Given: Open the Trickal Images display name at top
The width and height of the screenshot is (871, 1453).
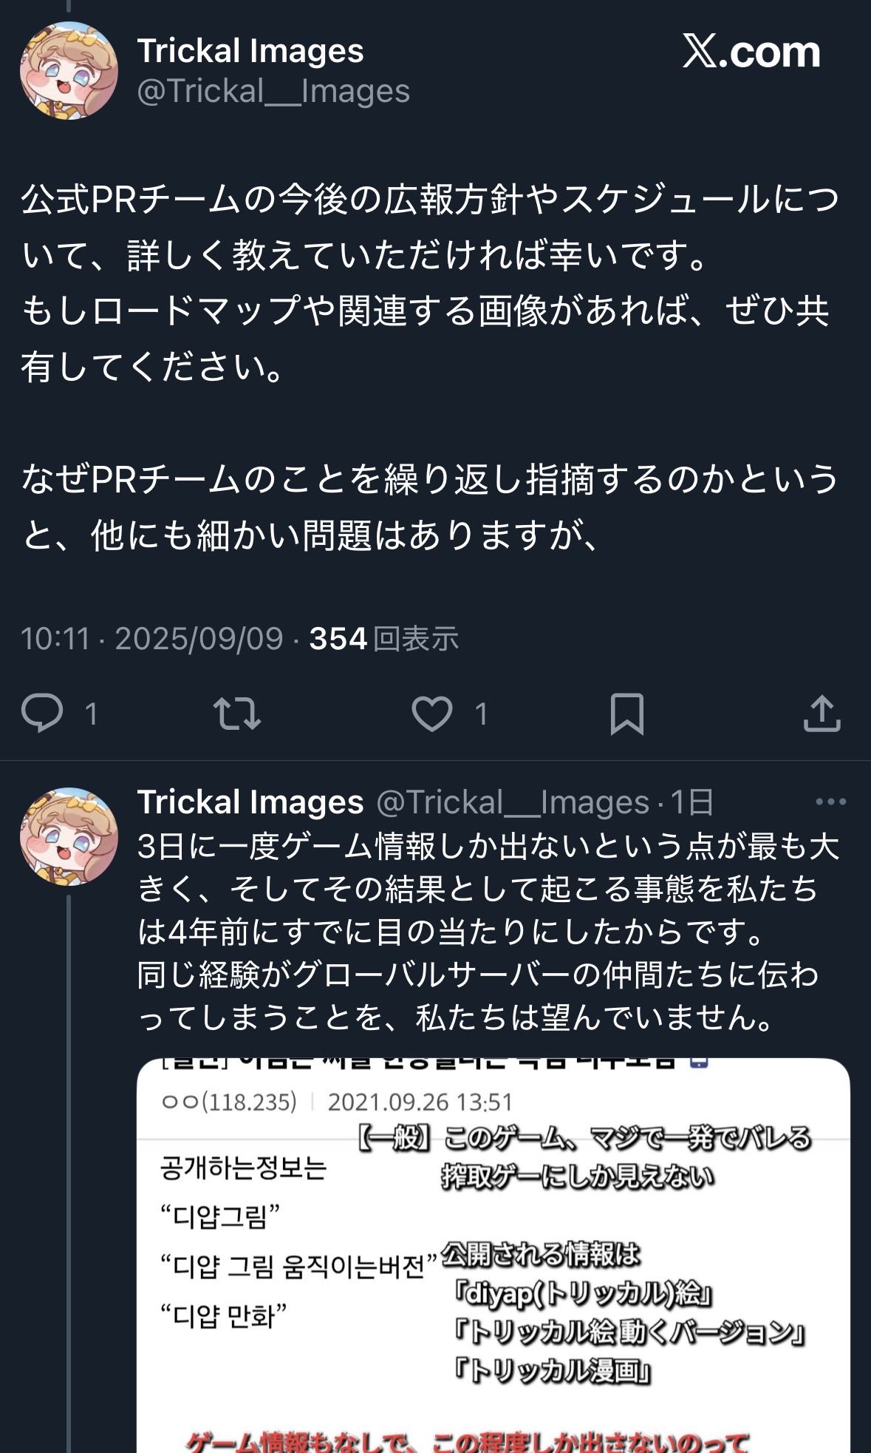Looking at the screenshot, I should (250, 51).
